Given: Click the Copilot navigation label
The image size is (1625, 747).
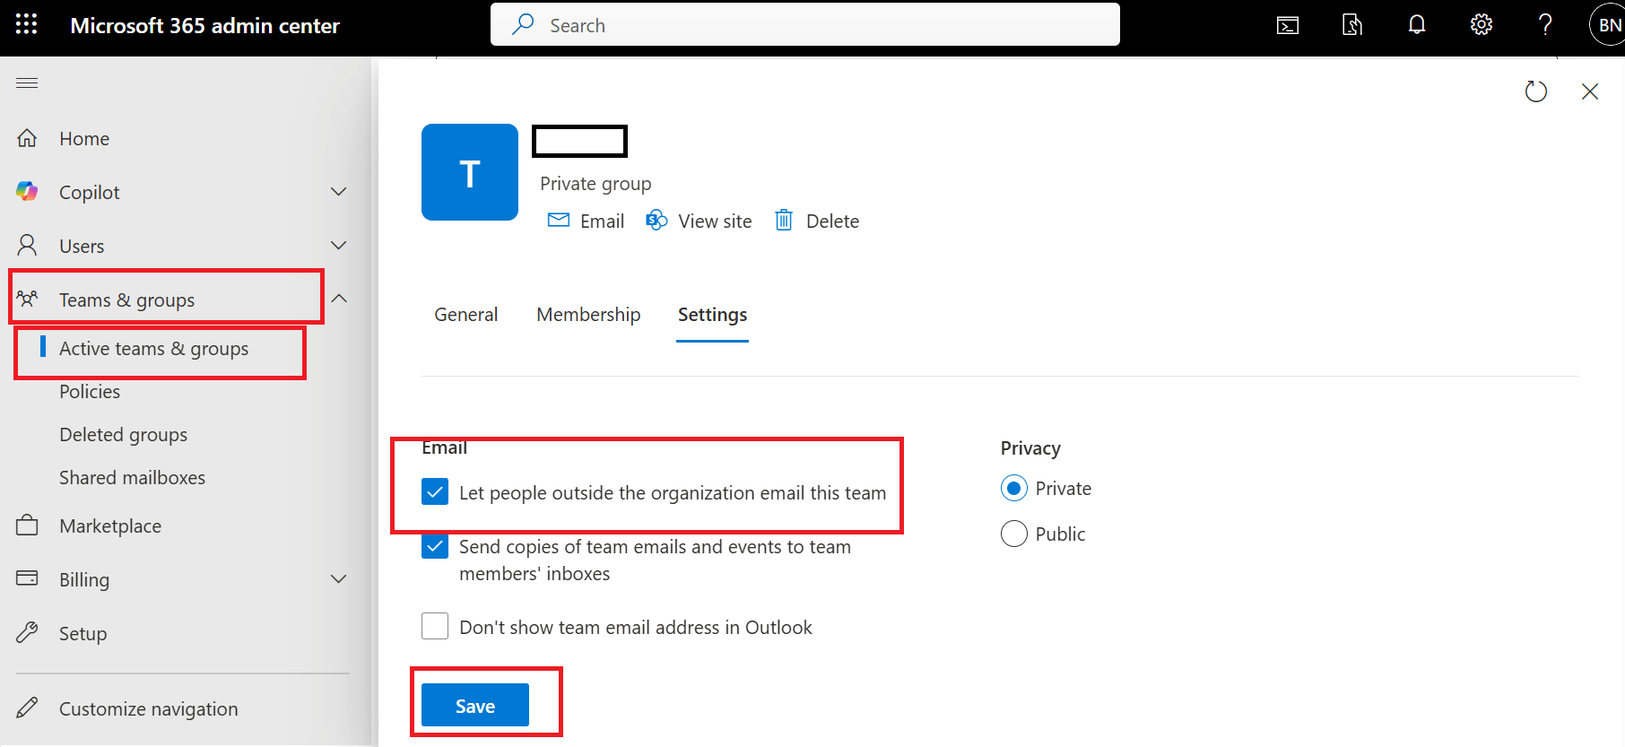Looking at the screenshot, I should tap(90, 193).
